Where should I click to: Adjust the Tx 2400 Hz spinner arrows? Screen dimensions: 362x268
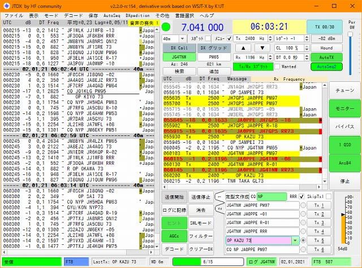click(270, 38)
